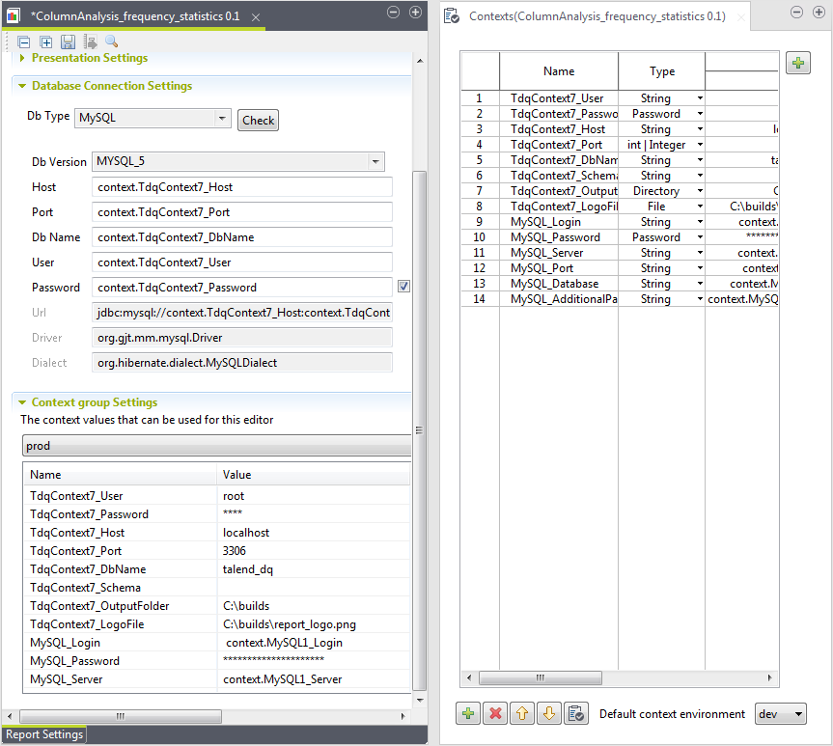Click inside the Host input field

241,185
